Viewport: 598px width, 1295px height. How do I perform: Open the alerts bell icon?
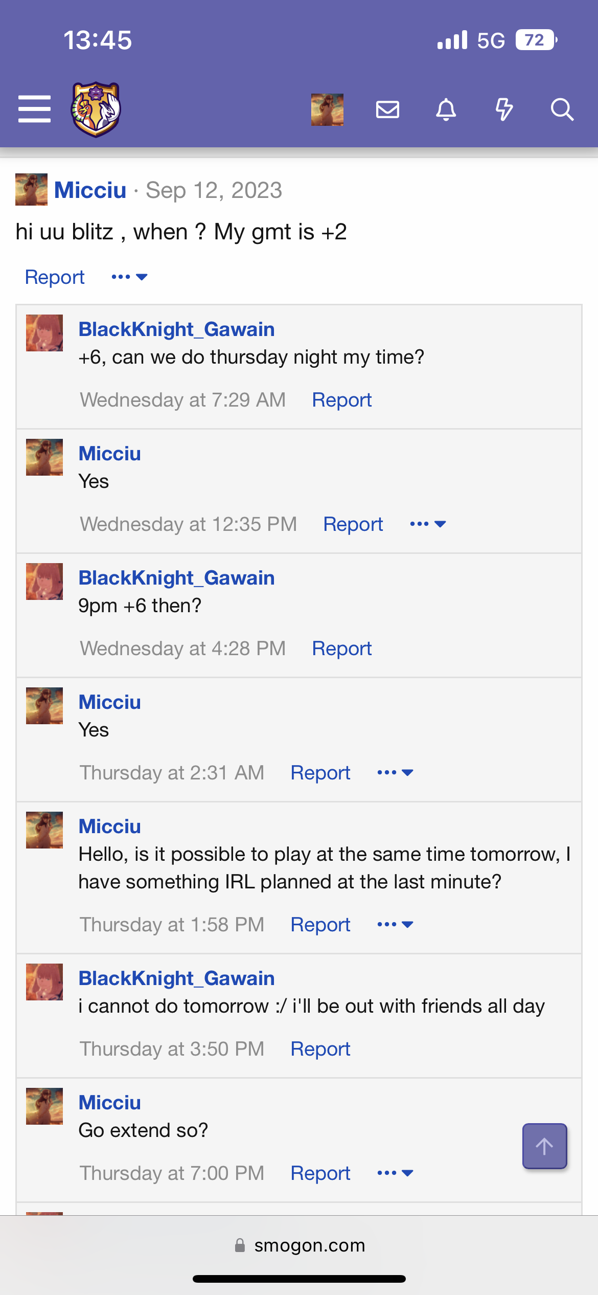446,109
